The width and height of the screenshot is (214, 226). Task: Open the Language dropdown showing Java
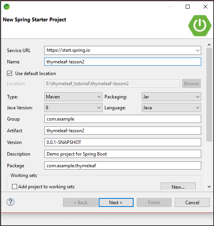[x=171, y=107]
